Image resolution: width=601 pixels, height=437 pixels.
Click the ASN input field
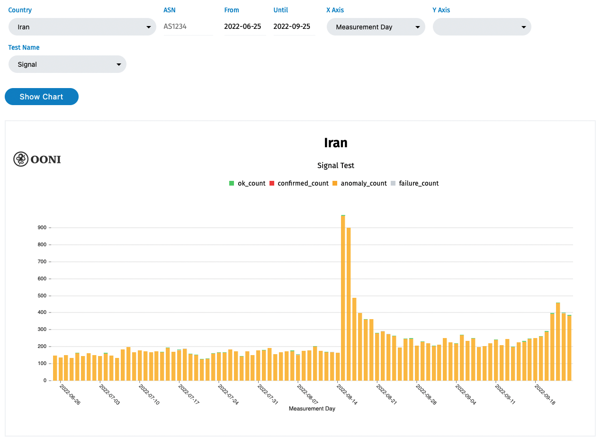click(x=188, y=27)
